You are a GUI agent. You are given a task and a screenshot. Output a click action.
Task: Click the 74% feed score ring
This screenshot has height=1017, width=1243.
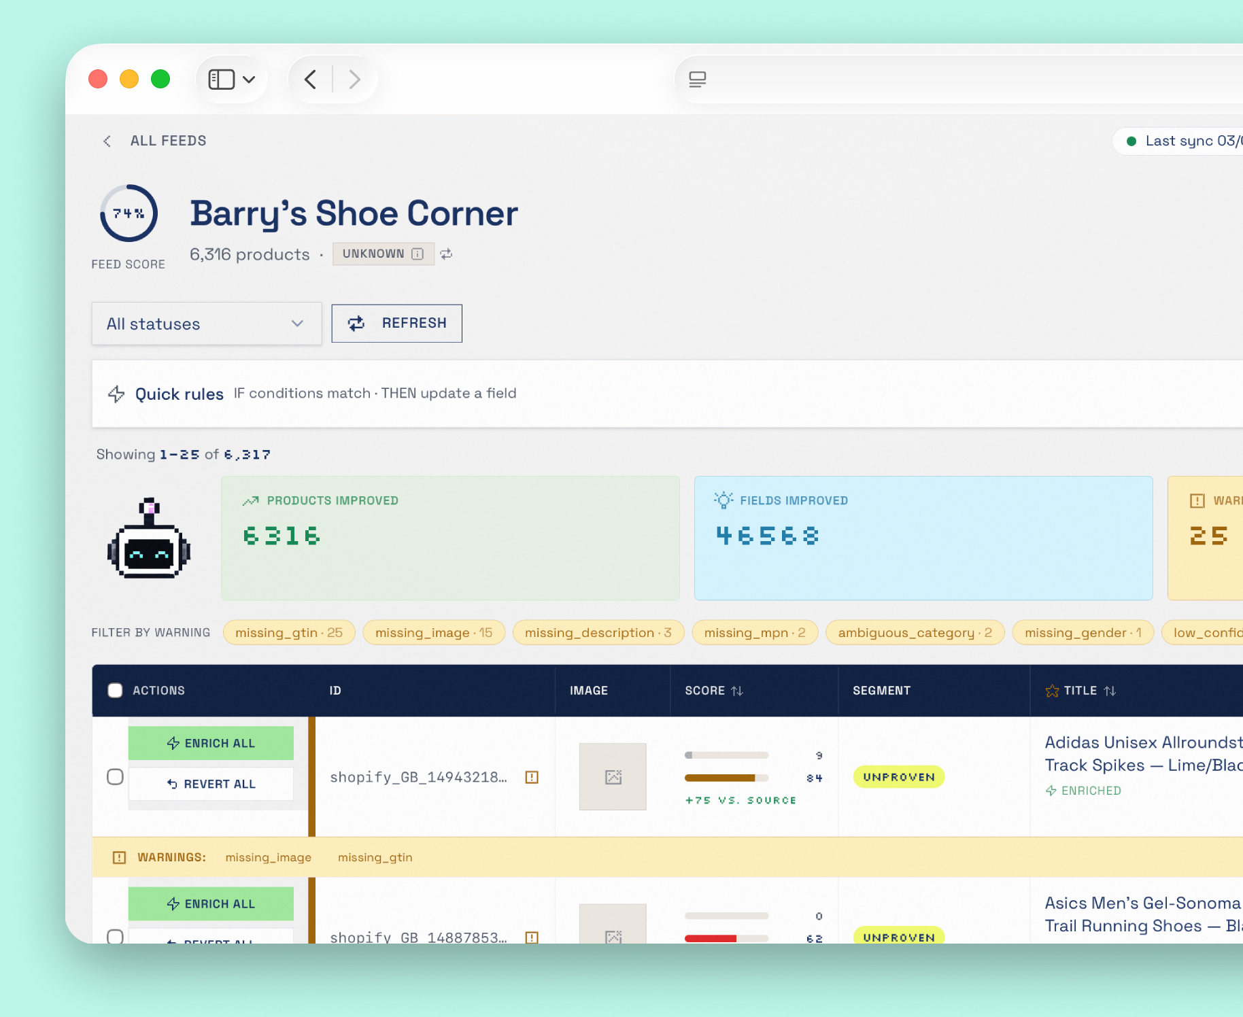(129, 213)
